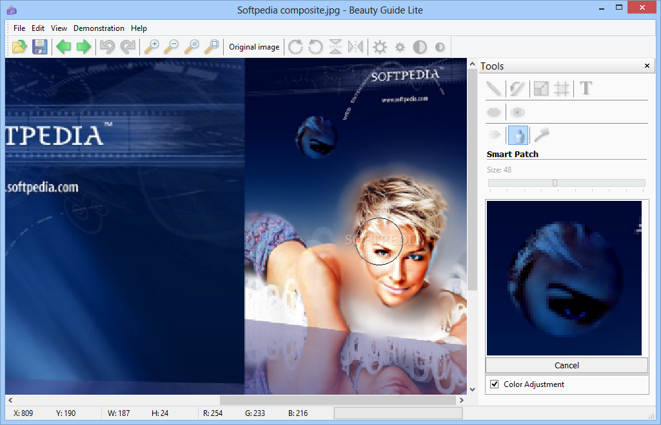Choose the resize tool in Tools panel

541,88
